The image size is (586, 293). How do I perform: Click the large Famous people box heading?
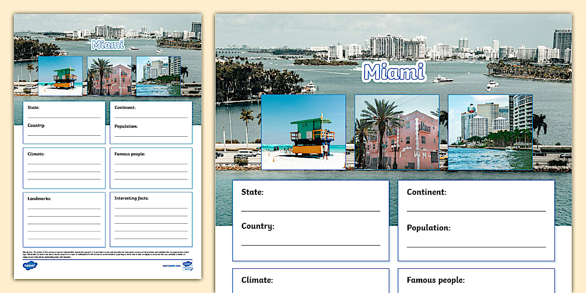[435, 280]
